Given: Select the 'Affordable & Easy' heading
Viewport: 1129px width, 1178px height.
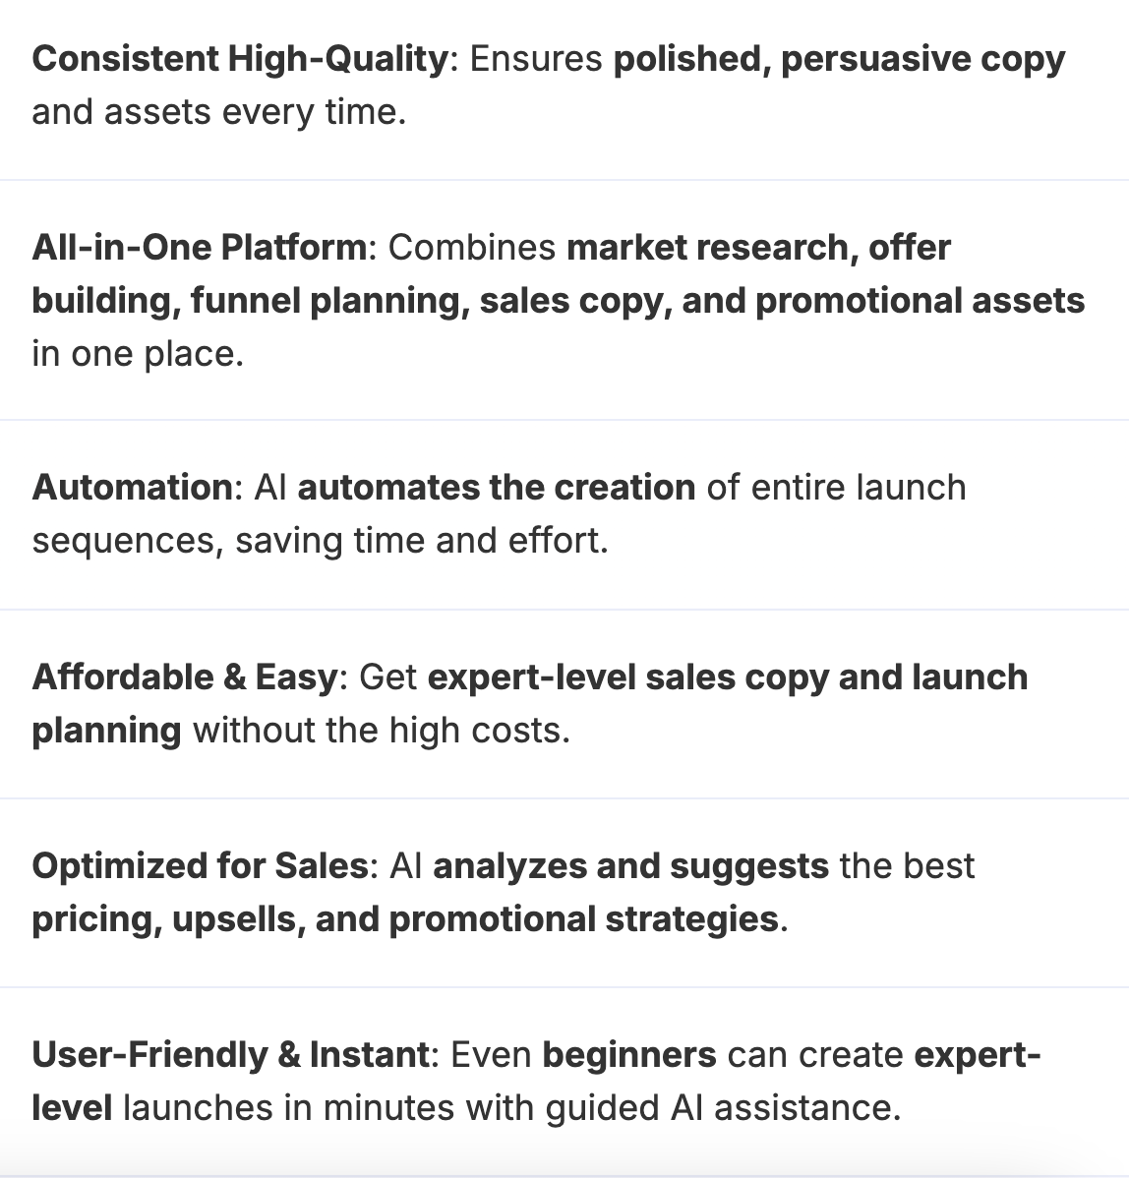Looking at the screenshot, I should 186,677.
